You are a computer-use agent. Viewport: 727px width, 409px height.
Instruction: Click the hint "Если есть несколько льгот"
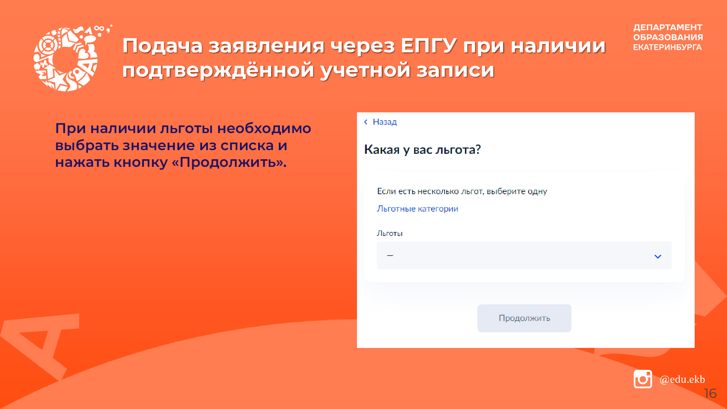pos(462,191)
